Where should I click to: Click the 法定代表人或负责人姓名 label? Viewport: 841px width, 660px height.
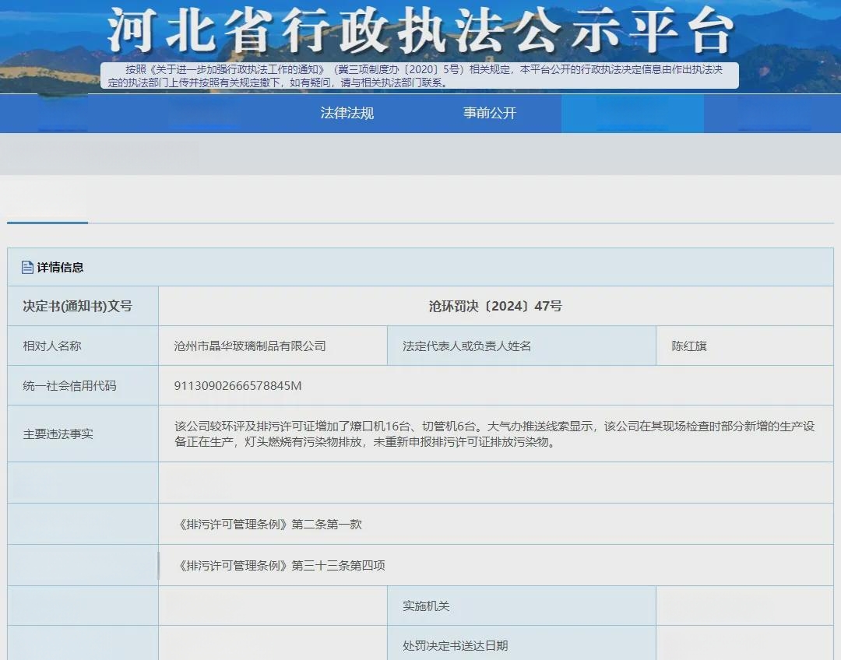pos(466,346)
